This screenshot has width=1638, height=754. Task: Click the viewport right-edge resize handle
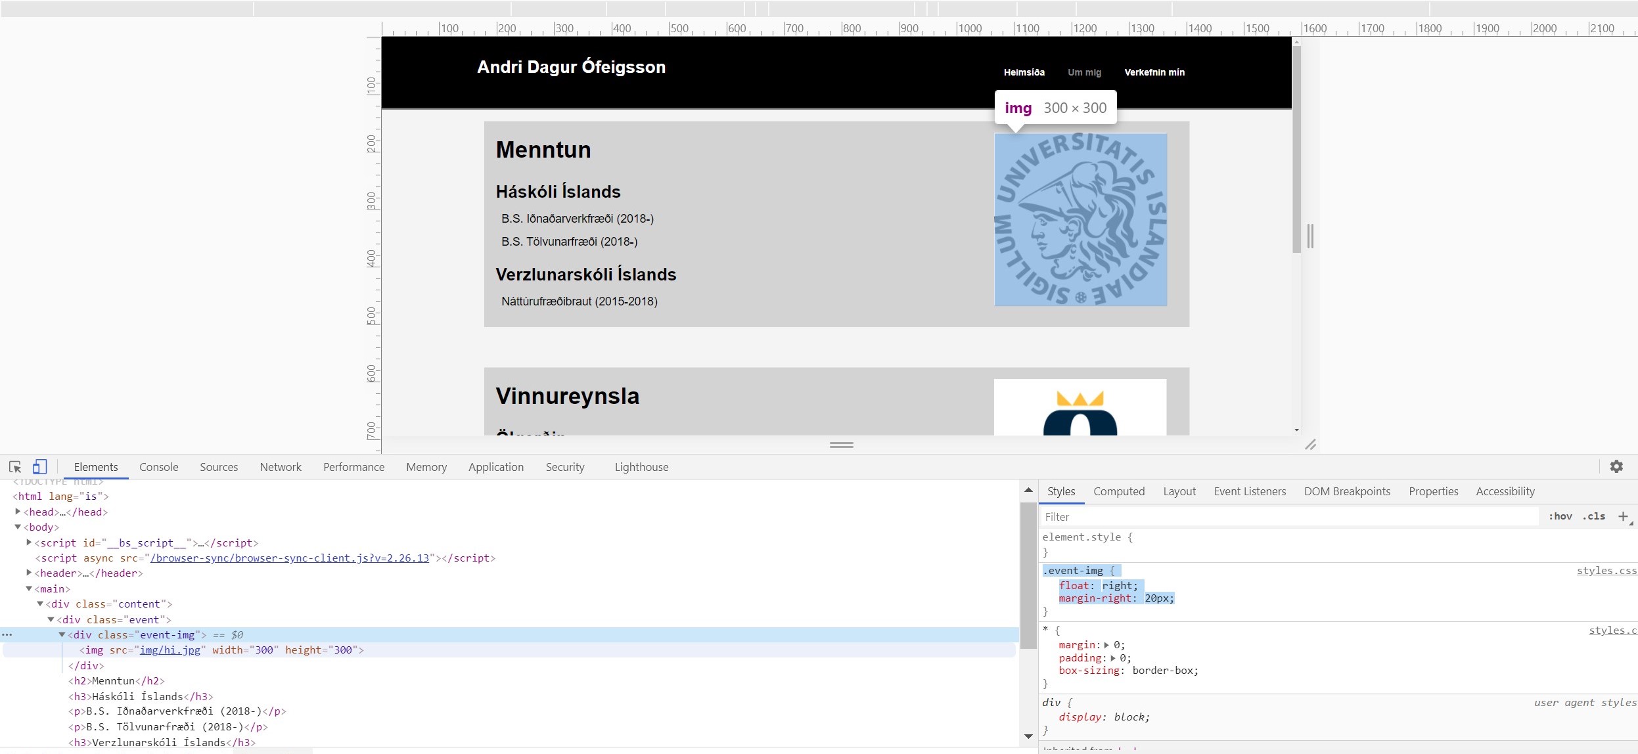[1310, 236]
